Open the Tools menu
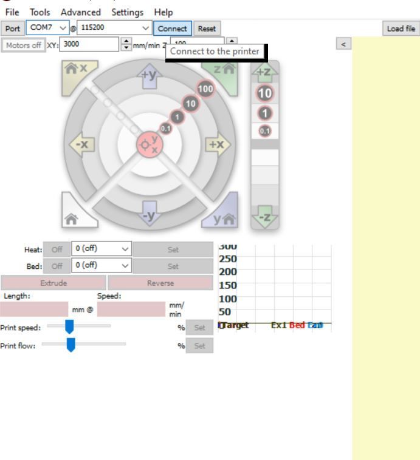Image resolution: width=420 pixels, height=460 pixels. click(40, 12)
